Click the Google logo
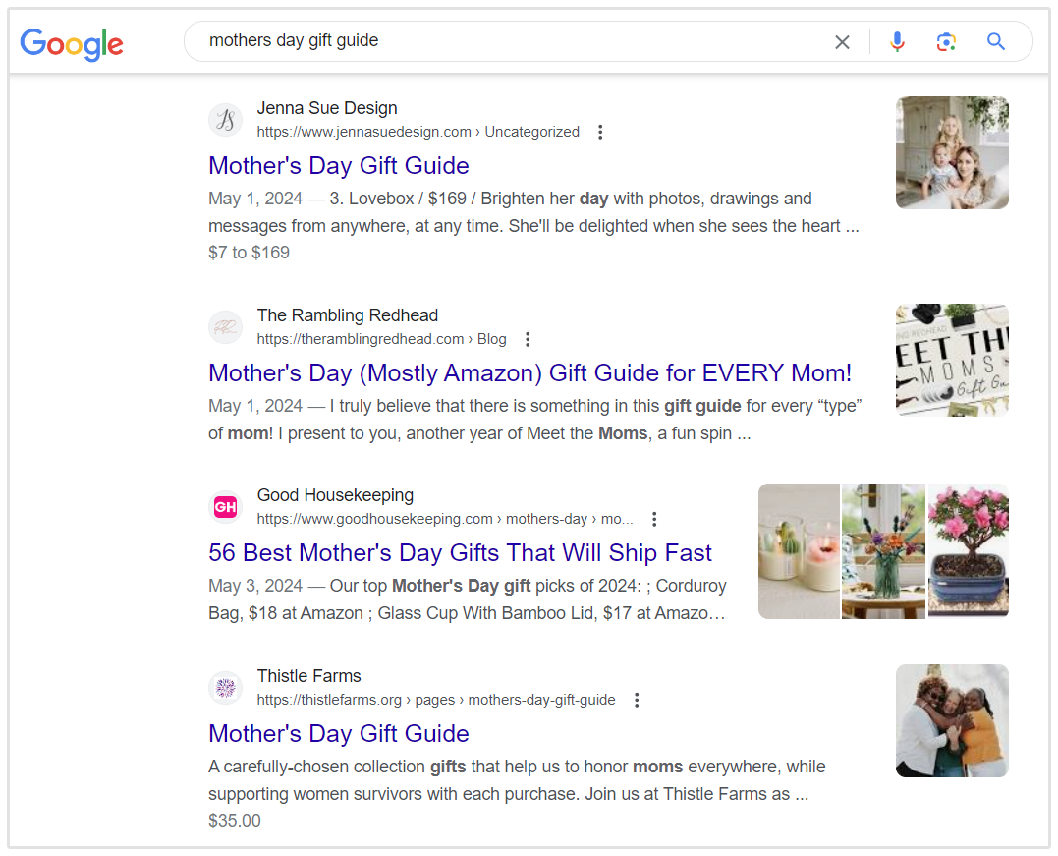Image resolution: width=1058 pixels, height=856 pixels. click(72, 44)
